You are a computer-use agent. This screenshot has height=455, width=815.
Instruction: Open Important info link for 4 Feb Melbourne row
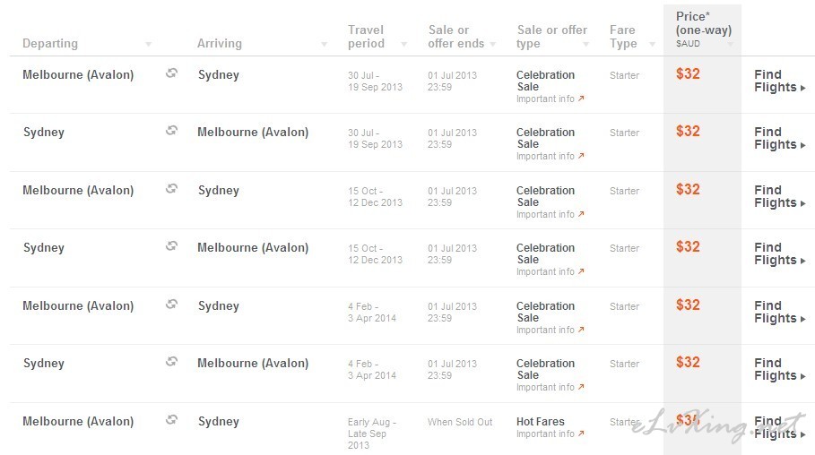tap(550, 330)
